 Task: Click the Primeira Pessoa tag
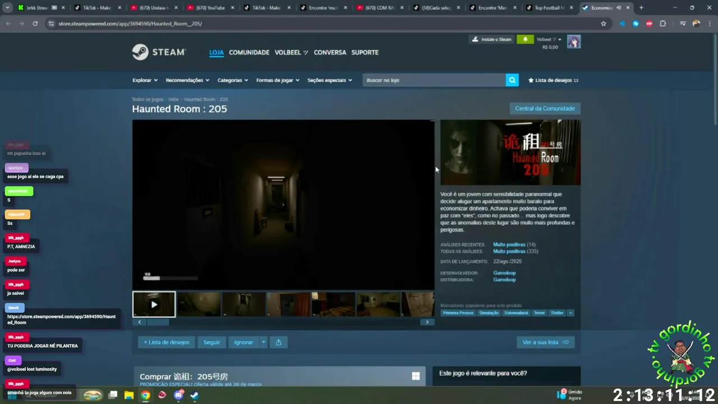tap(458, 313)
